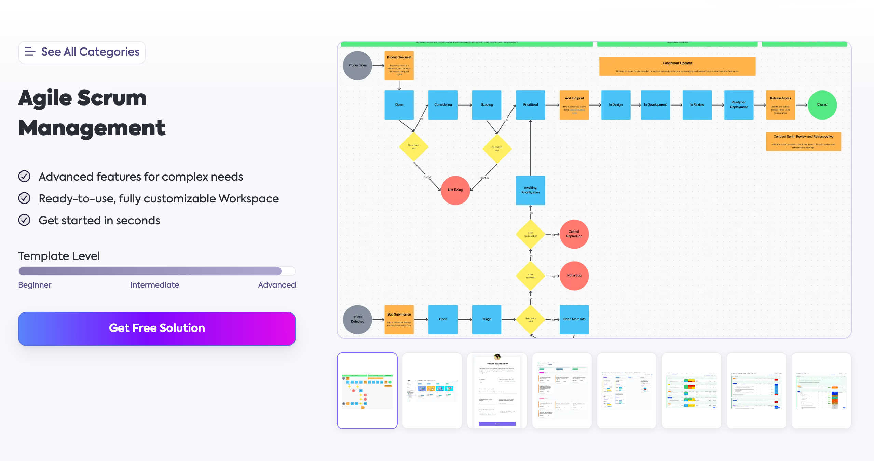874x461 pixels.
Task: Click the Product Idea gray circle node
Action: 357,65
